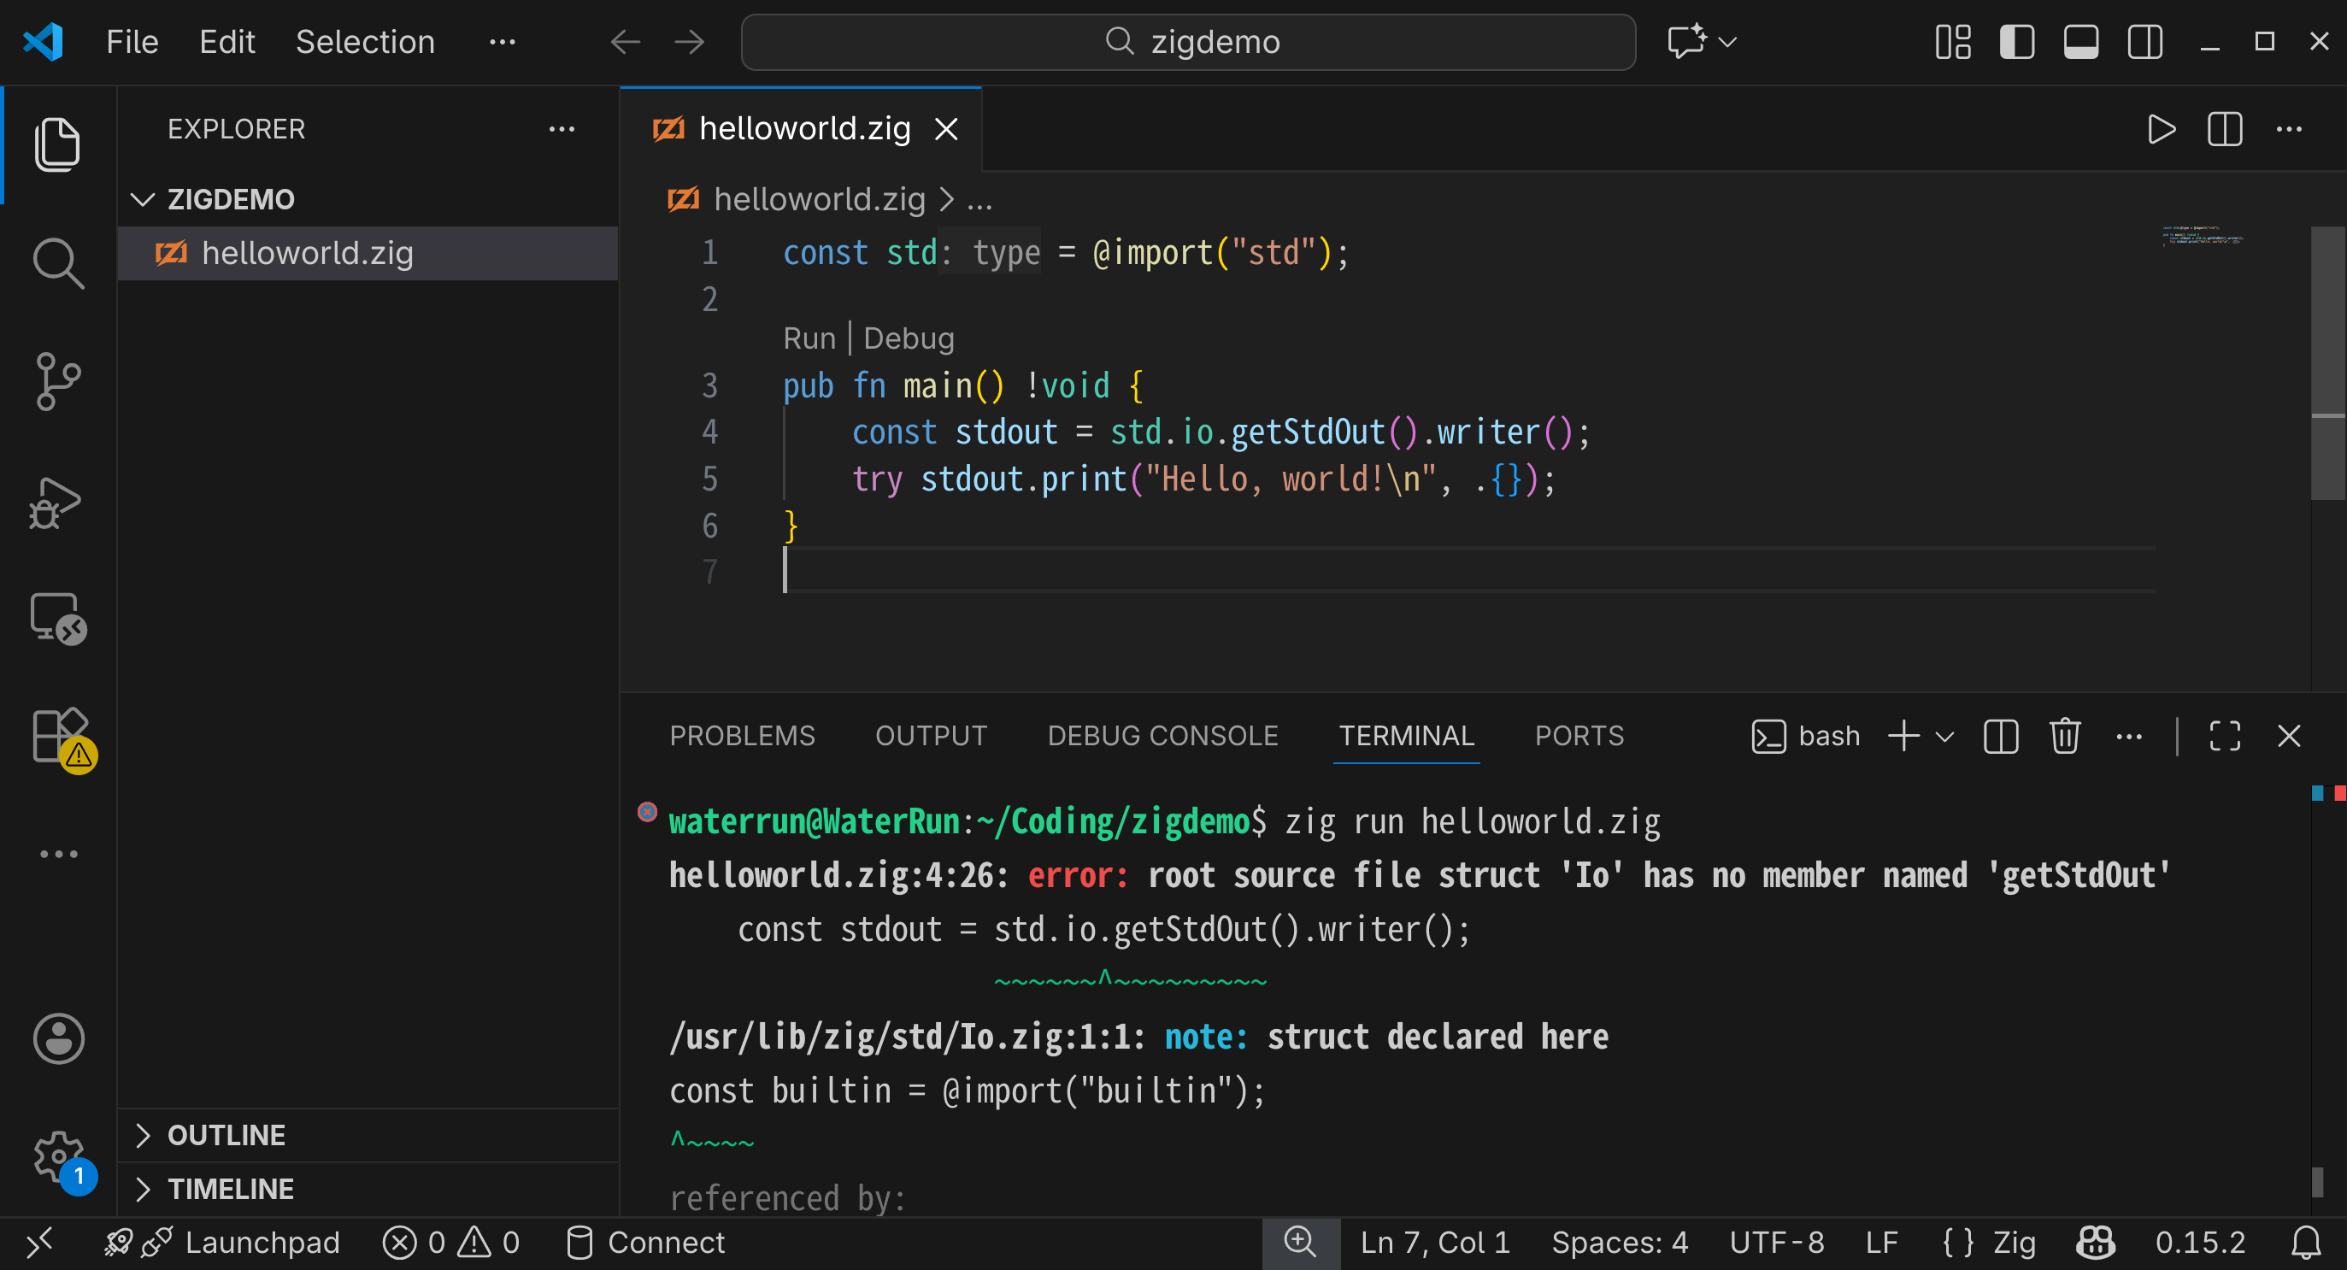Toggle the bottom panel visibility

pyautogui.click(x=2080, y=42)
